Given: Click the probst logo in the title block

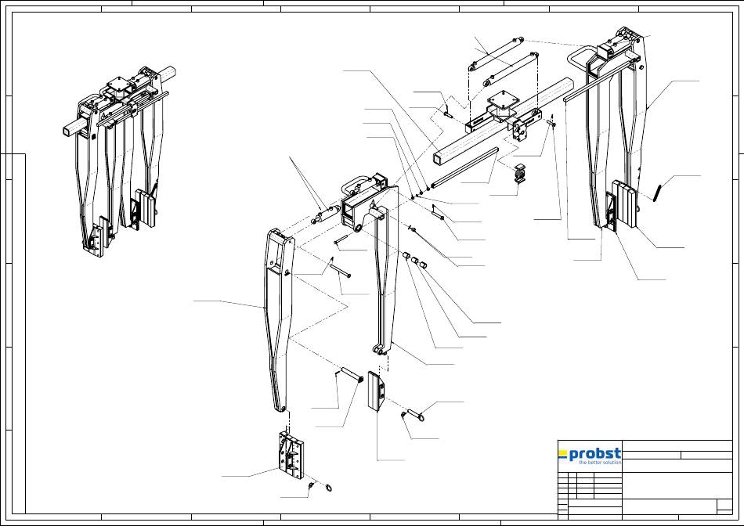Looking at the screenshot, I should [x=590, y=456].
